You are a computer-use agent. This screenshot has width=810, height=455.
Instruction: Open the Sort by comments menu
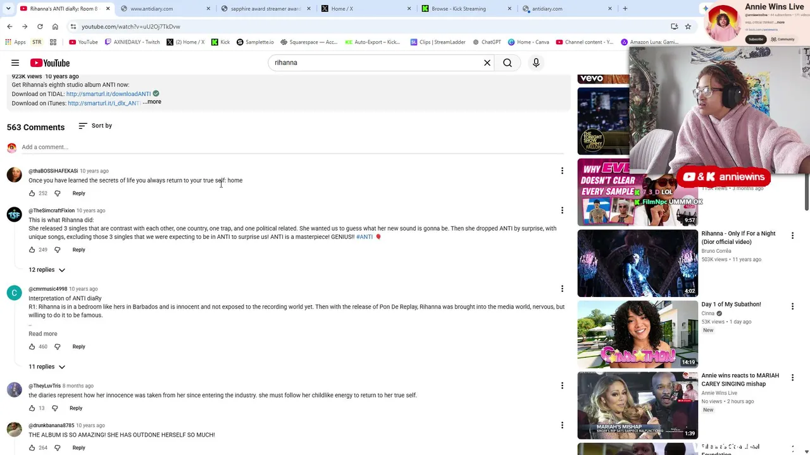(x=95, y=126)
